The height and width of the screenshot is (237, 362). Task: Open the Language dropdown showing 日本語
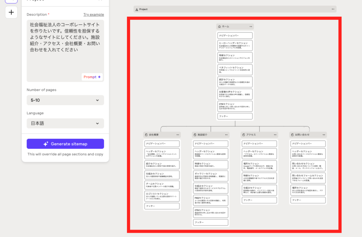click(65, 123)
